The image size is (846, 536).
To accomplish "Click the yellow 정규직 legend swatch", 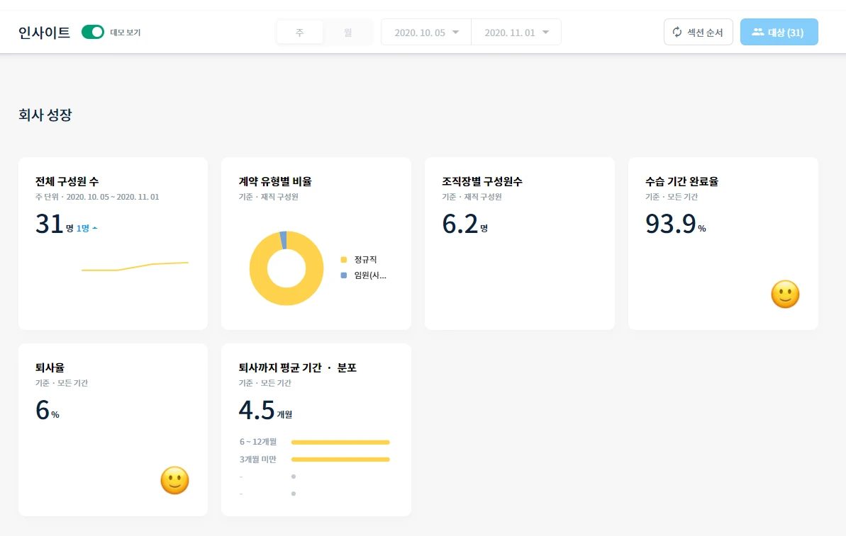I will [x=344, y=260].
